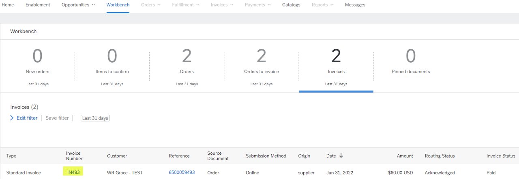519x179 pixels.
Task: Open the Invoices navigation dropdown
Action: point(222,5)
